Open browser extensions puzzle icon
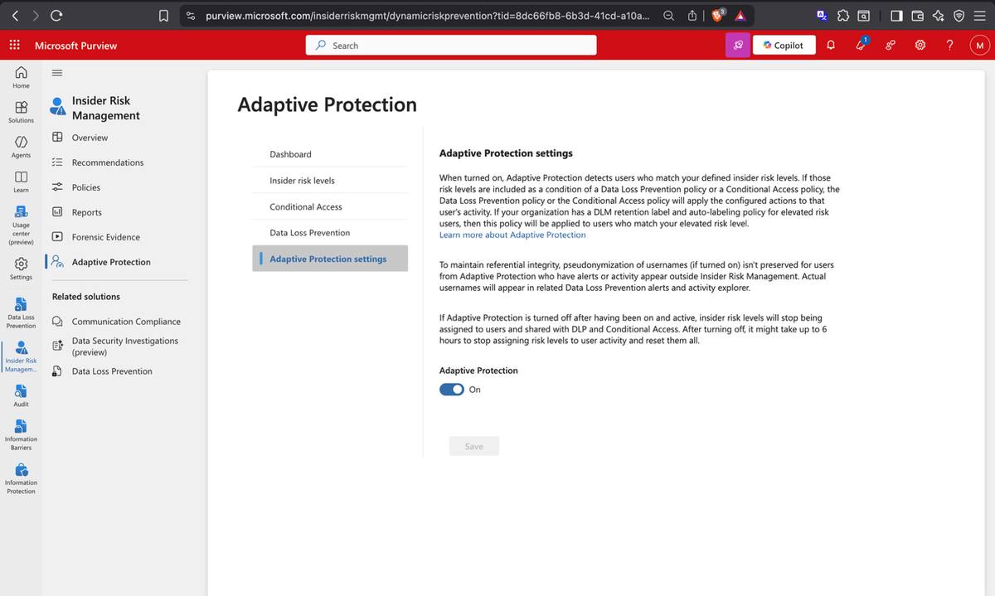The image size is (995, 596). click(843, 15)
